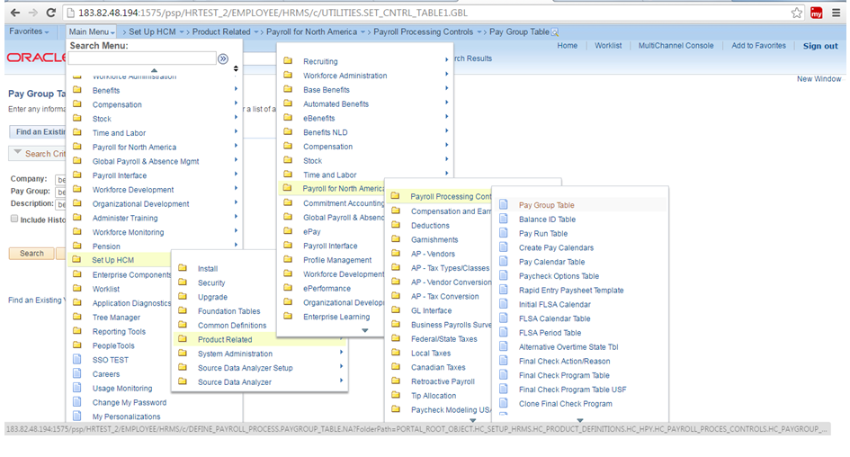Image resolution: width=850 pixels, height=457 pixels.
Task: Expand the Product Related breadcrumb dropdown arrow
Action: point(256,32)
